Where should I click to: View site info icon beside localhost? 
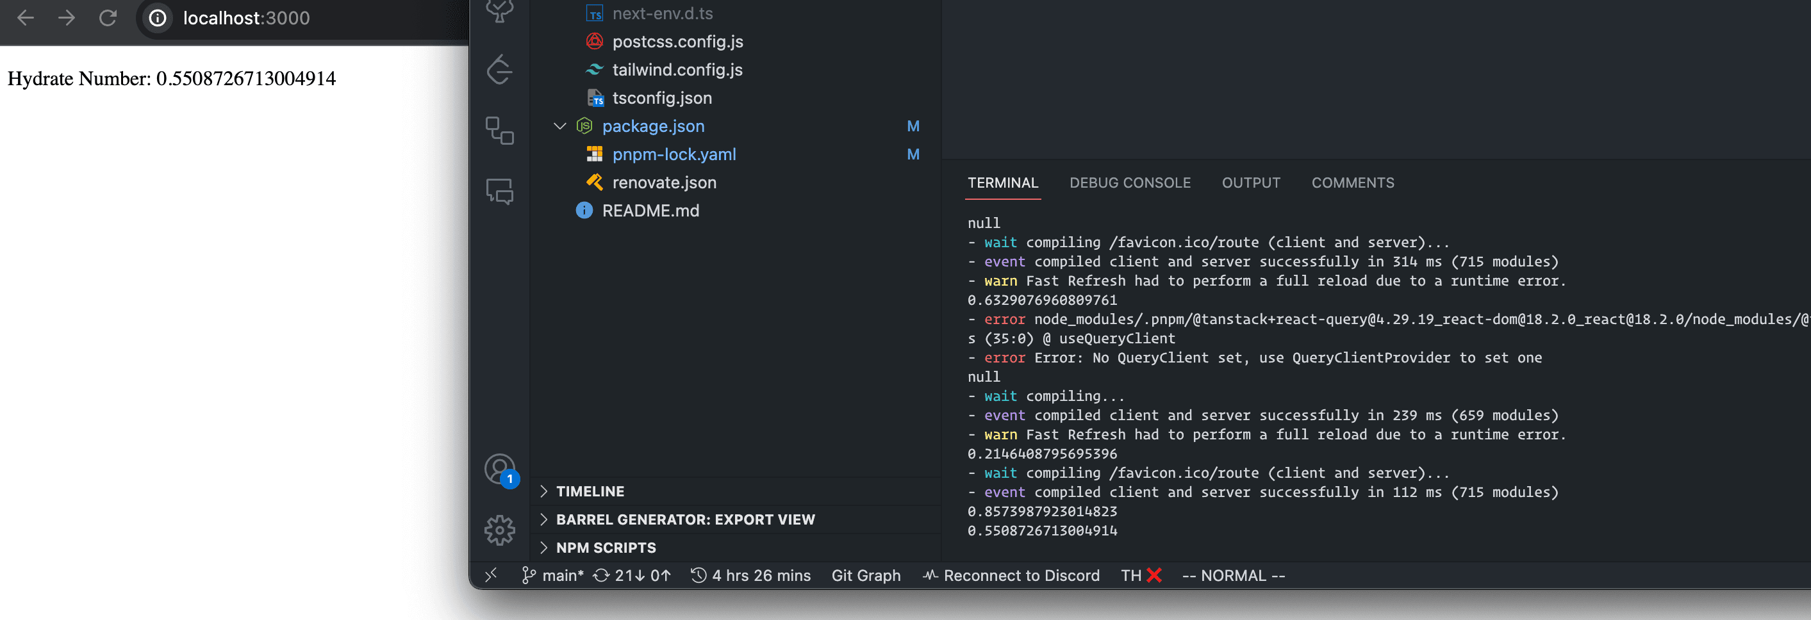158,17
